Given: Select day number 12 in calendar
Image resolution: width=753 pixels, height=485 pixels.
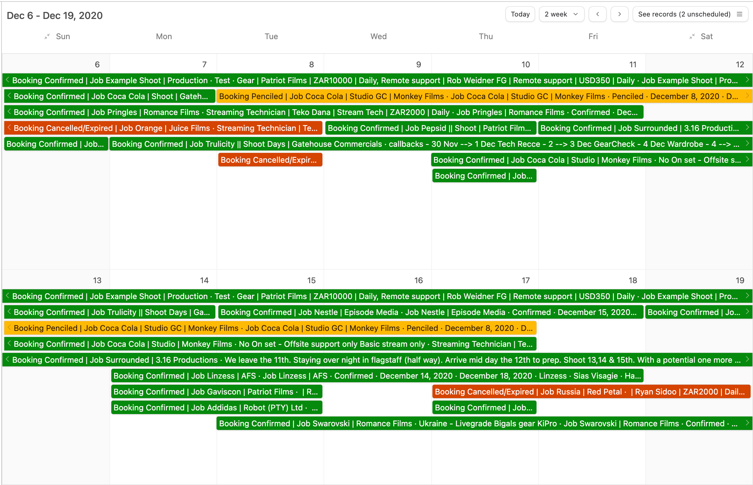Looking at the screenshot, I should (740, 65).
